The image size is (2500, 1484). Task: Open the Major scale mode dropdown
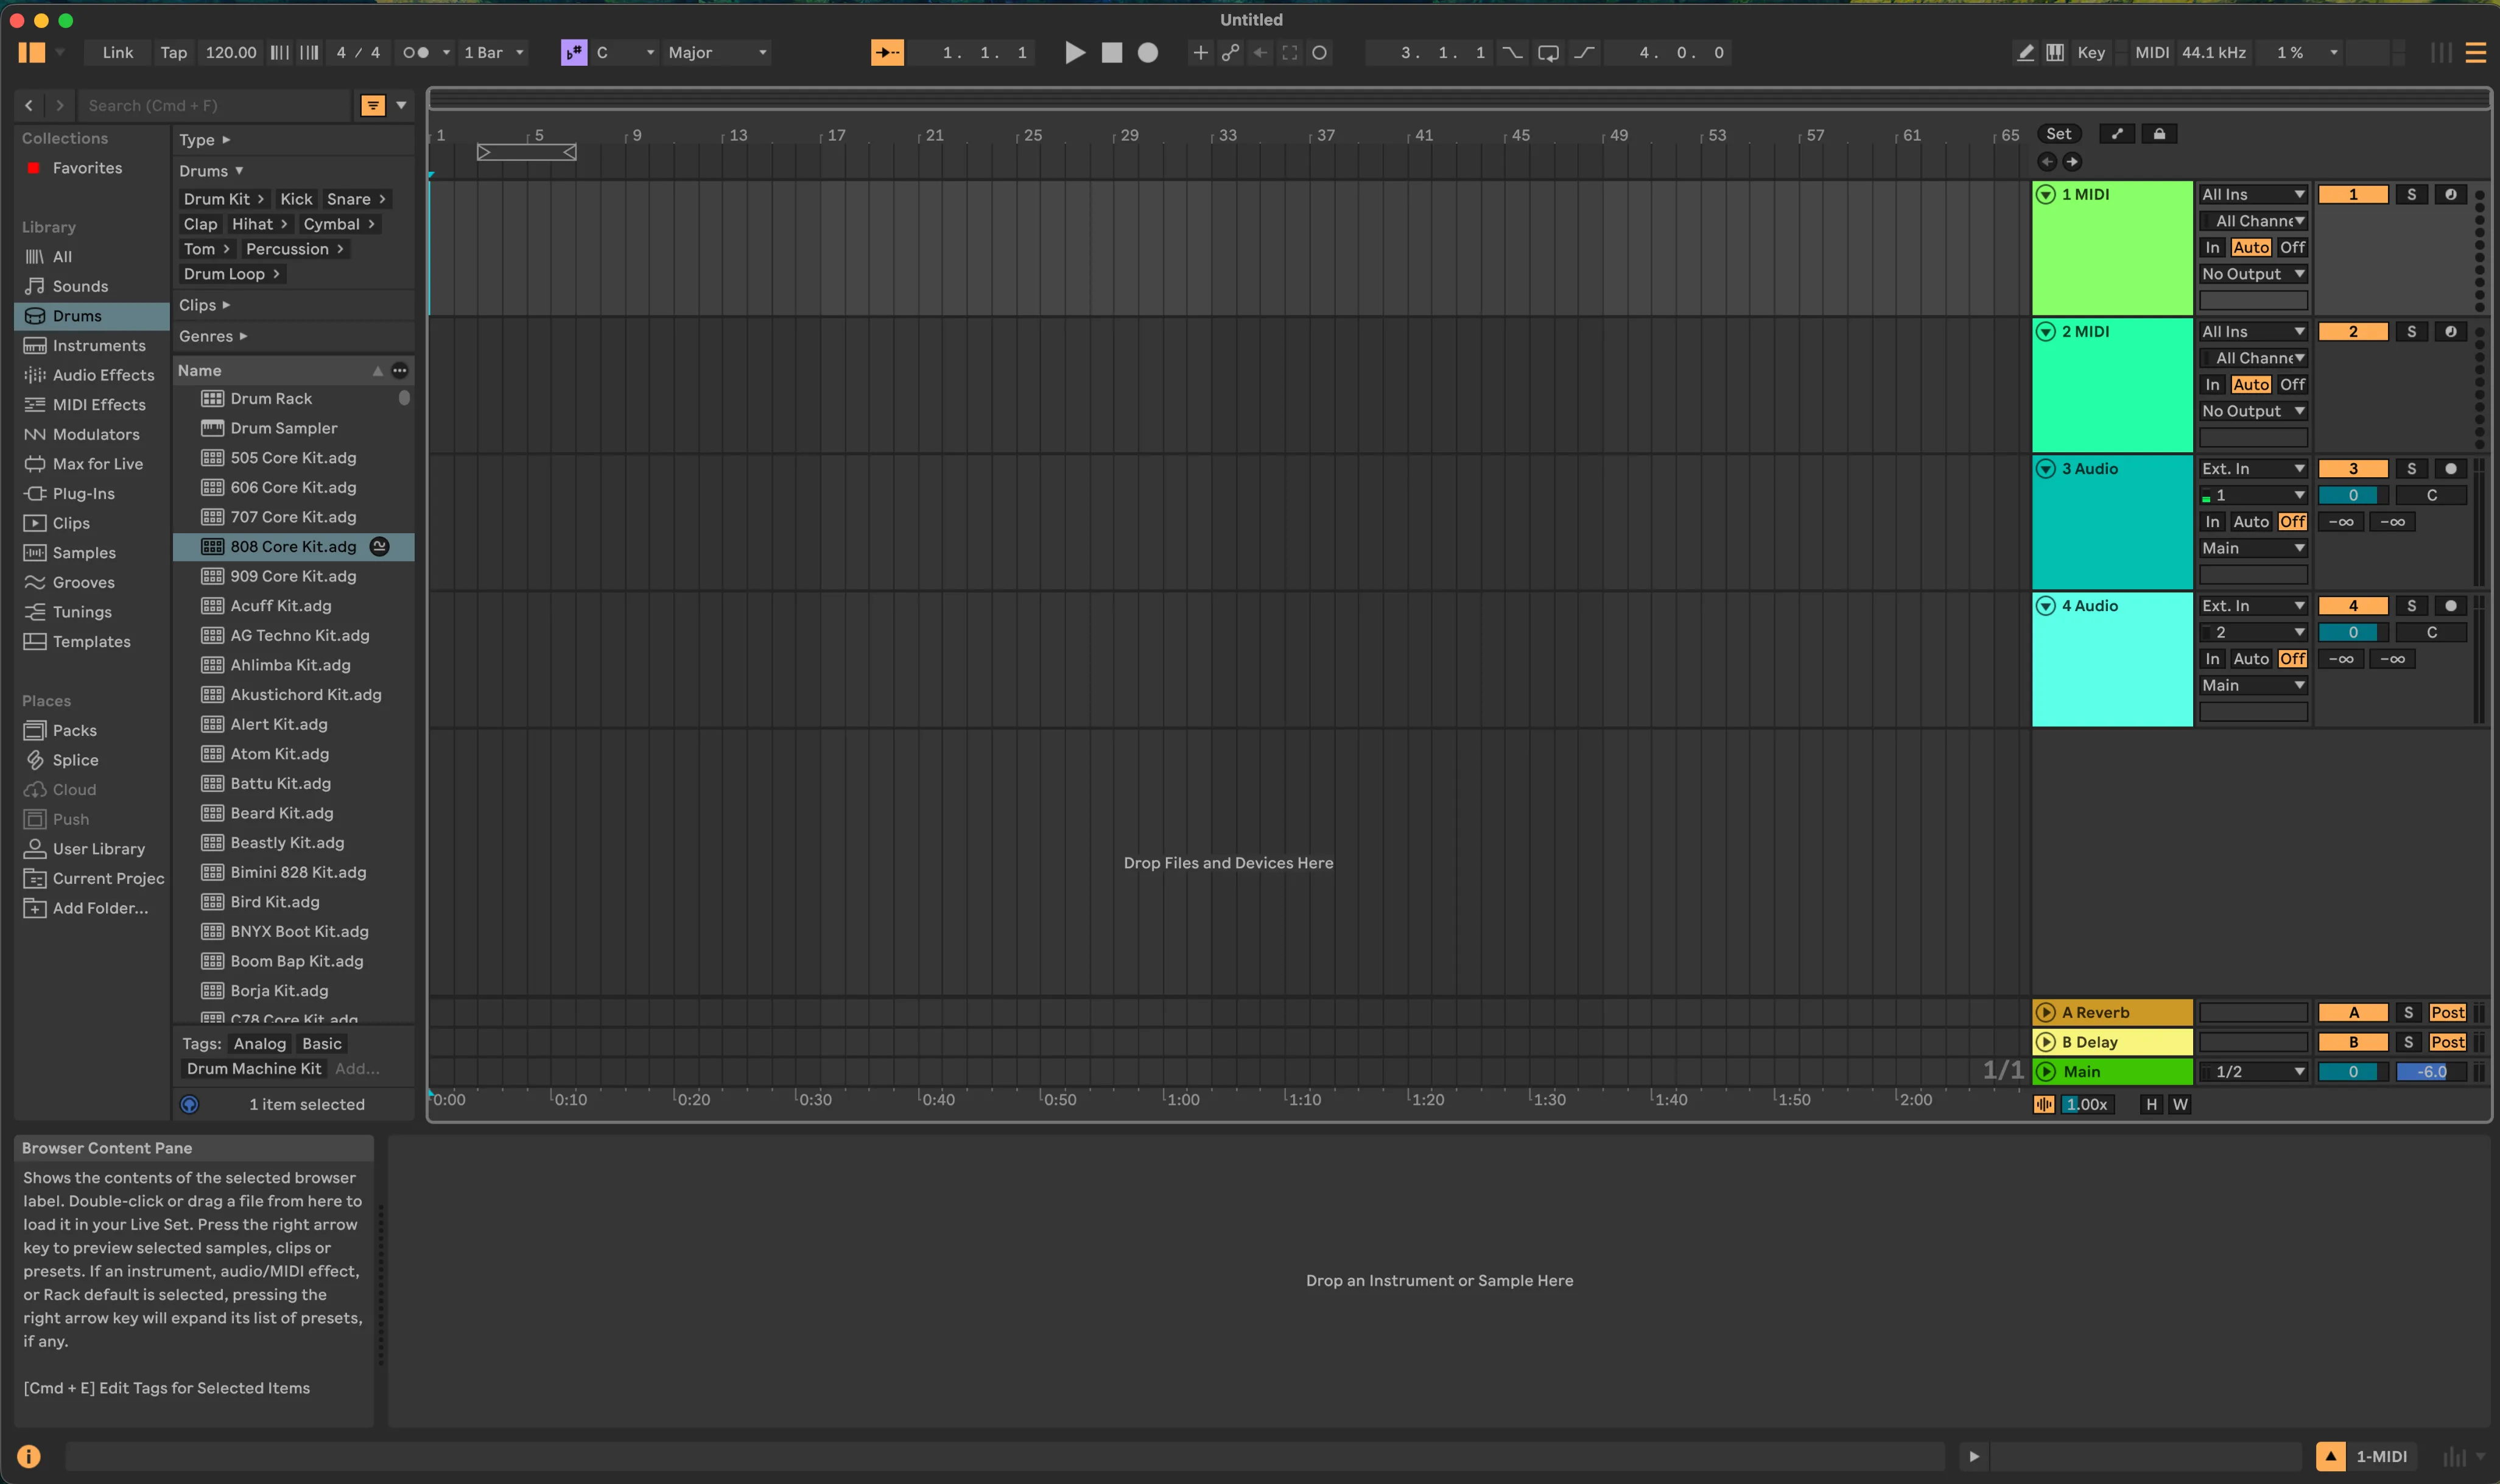[x=717, y=52]
